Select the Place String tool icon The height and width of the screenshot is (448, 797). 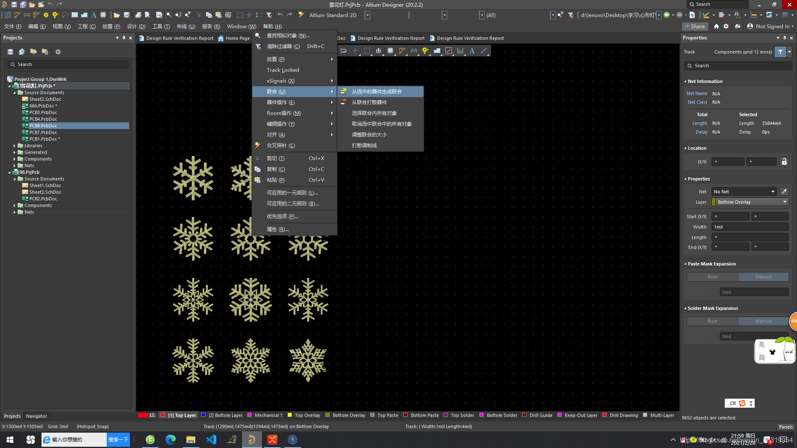click(x=472, y=50)
